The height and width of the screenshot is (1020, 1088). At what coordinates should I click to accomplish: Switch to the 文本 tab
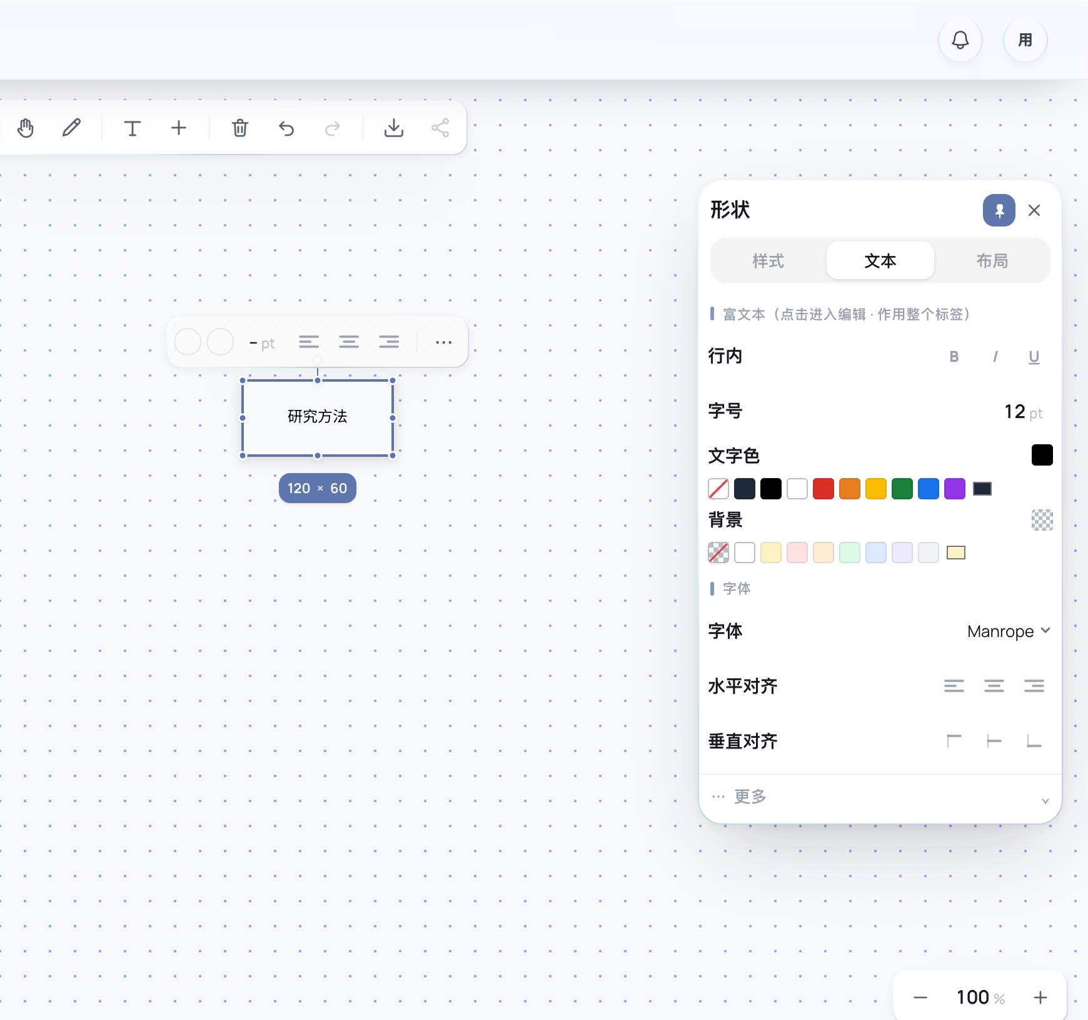880,261
